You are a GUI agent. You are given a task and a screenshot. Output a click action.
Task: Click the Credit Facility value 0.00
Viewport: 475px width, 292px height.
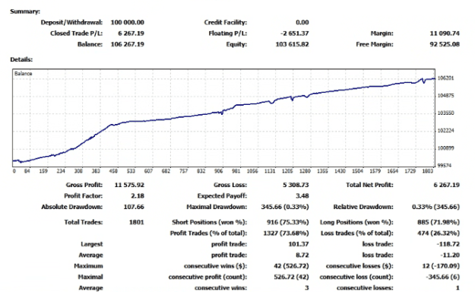[302, 23]
